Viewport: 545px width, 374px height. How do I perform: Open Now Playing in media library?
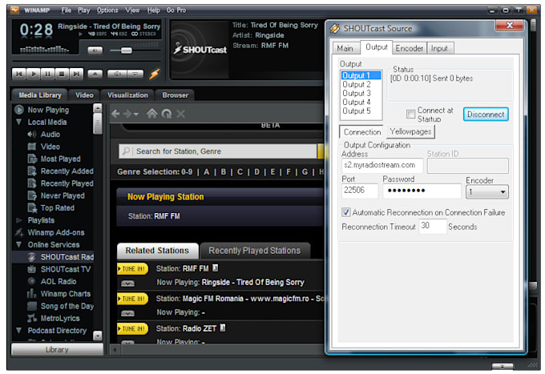[48, 110]
